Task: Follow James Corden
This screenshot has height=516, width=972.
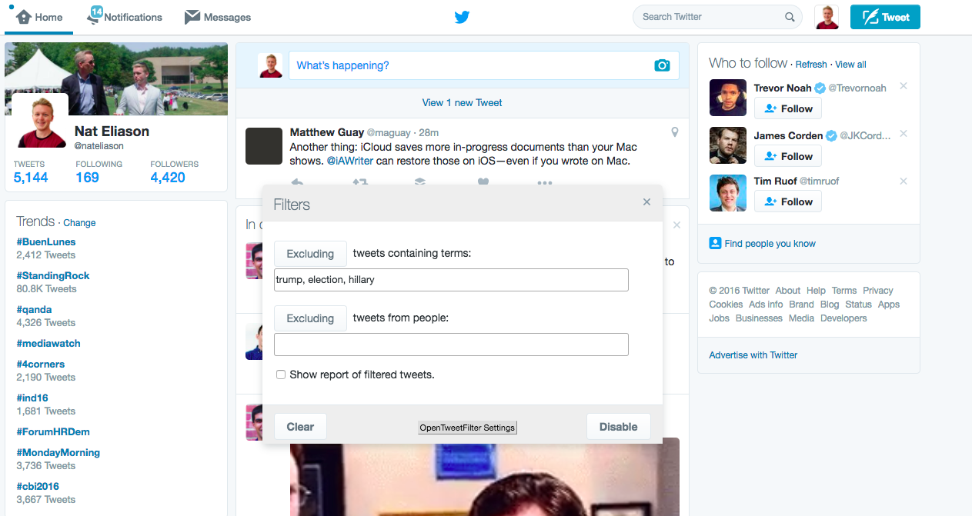Action: [788, 156]
